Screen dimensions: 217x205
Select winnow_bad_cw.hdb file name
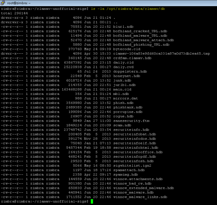point(132,184)
